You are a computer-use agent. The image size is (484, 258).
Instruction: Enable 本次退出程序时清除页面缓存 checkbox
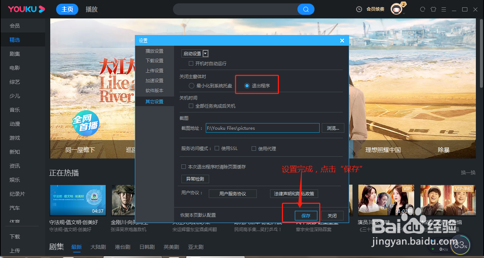[184, 167]
